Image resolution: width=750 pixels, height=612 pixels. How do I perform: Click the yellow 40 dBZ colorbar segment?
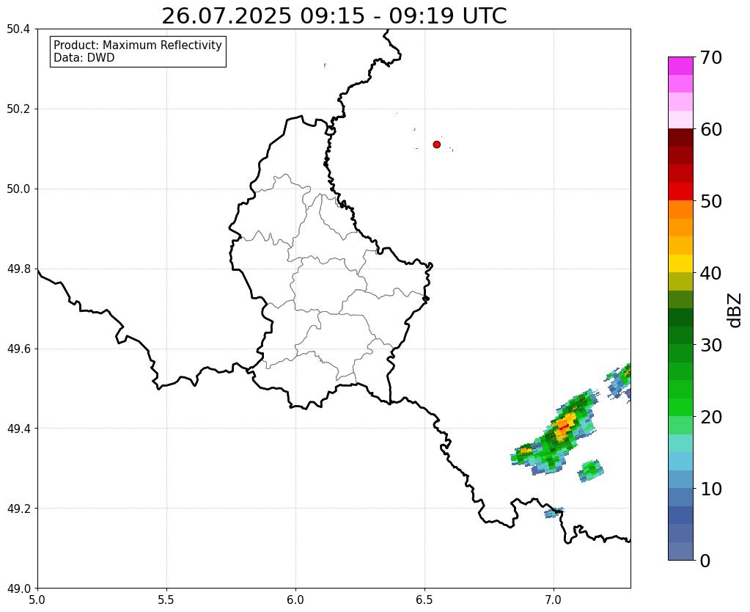pos(680,263)
